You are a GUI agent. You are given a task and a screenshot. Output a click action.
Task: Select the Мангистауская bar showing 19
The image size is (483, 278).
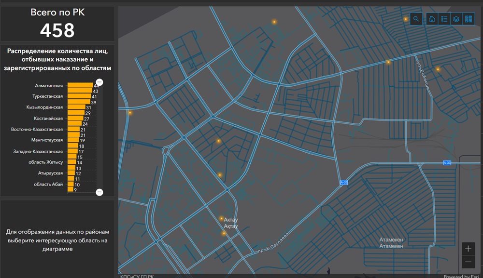coord(73,140)
